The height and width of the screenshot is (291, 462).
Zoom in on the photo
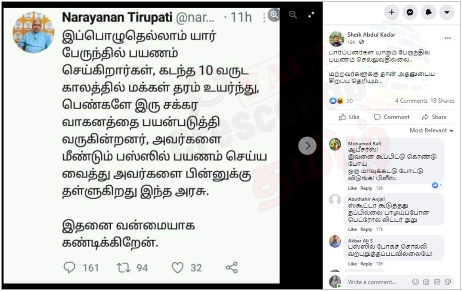(x=274, y=14)
